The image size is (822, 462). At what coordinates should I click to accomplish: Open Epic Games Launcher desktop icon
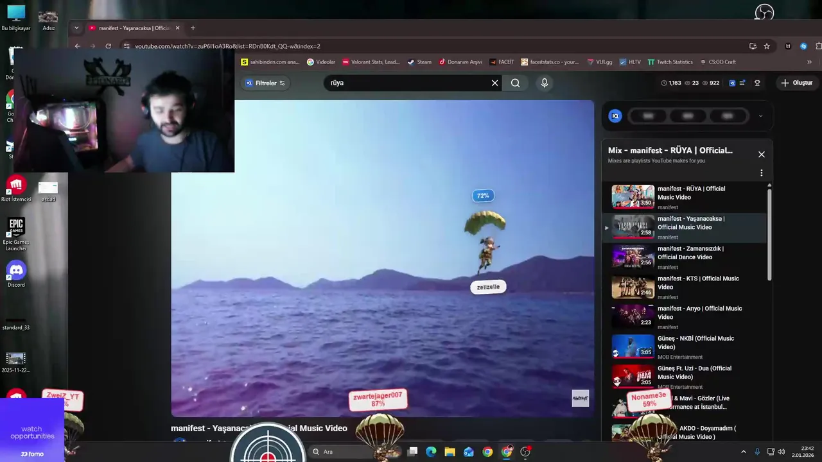16,234
